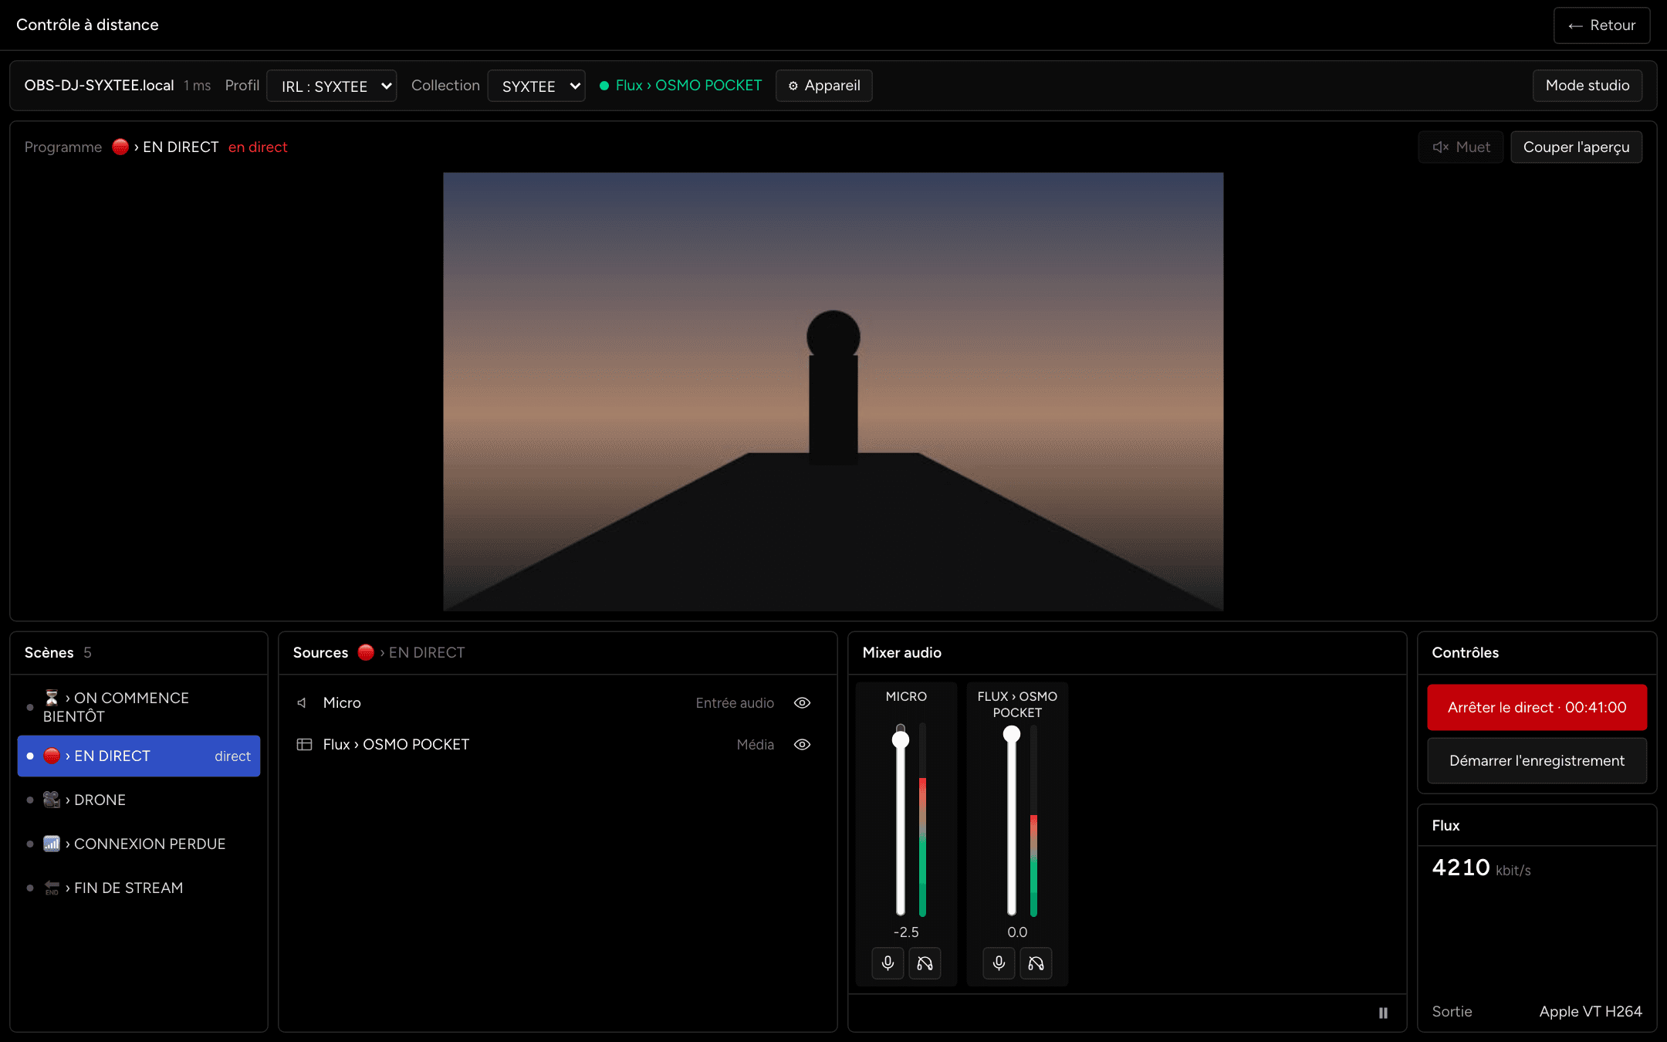The width and height of the screenshot is (1667, 1042).
Task: Select the Micro source row
Action: (x=557, y=702)
